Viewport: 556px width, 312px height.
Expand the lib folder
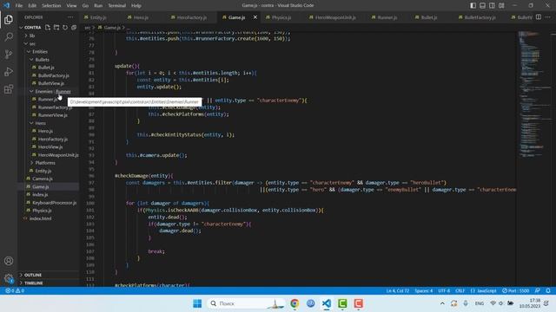pyautogui.click(x=32, y=36)
